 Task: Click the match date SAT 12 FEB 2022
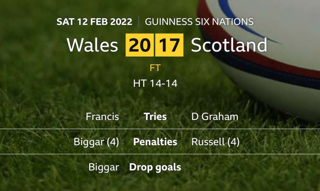click(x=94, y=21)
